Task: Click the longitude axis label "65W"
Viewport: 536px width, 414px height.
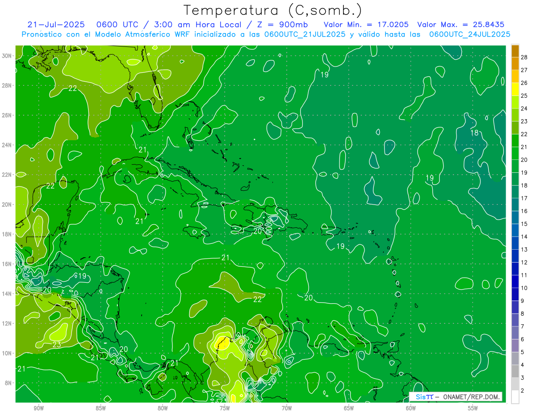Action: coord(349,408)
